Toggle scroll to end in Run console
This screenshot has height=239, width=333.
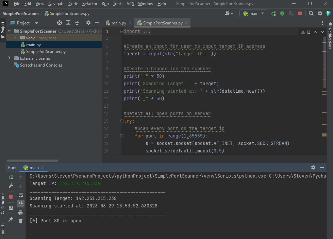pos(21,203)
